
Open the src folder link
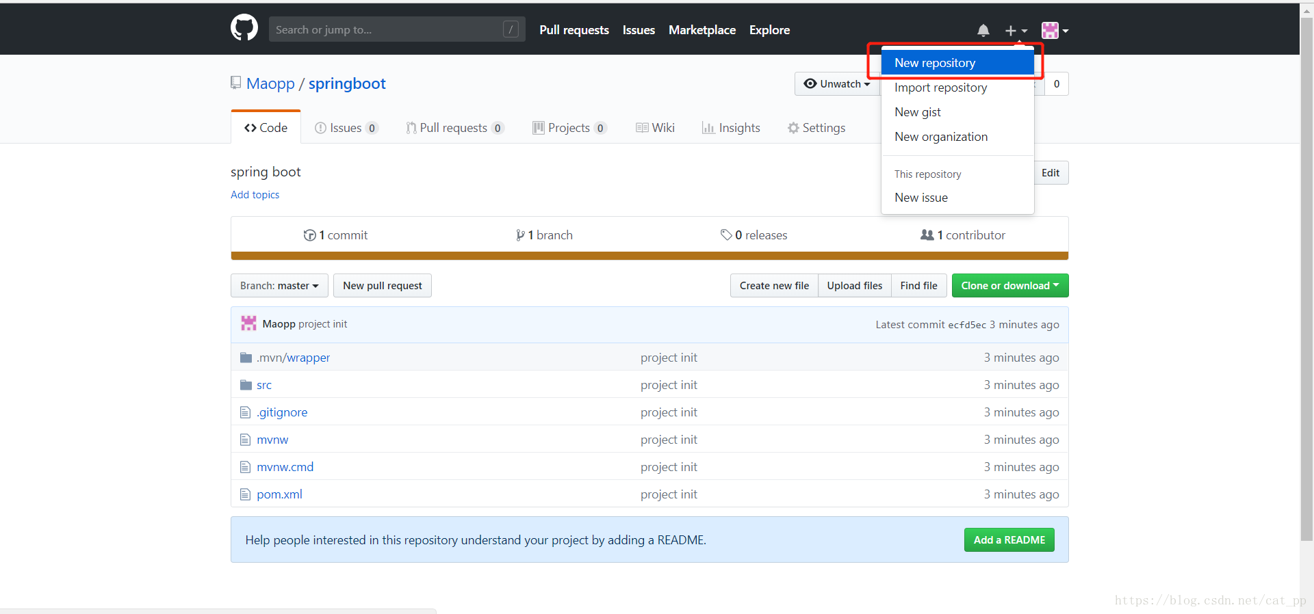264,385
